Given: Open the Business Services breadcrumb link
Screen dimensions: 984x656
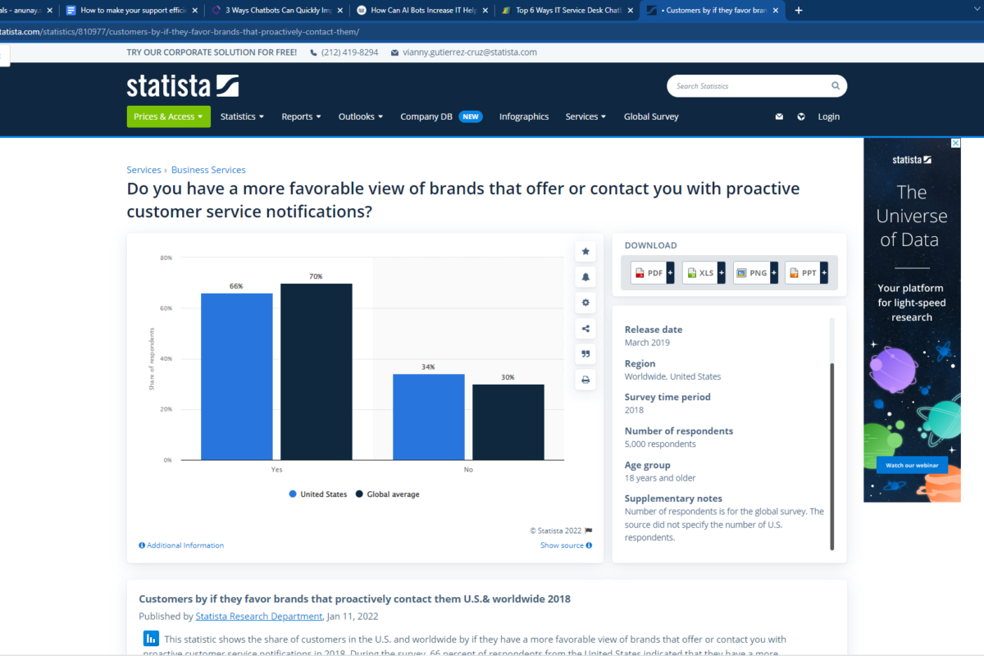Looking at the screenshot, I should [208, 170].
